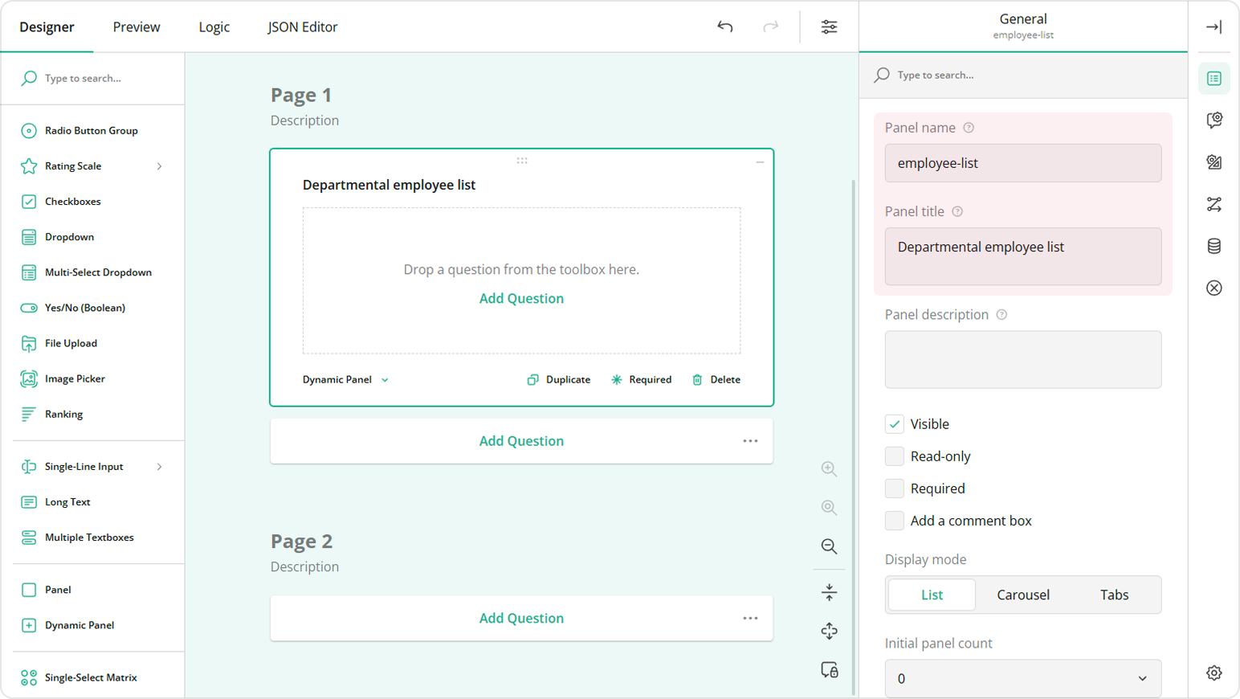The image size is (1240, 699).
Task: Click the Panel description text field
Action: coord(1022,360)
